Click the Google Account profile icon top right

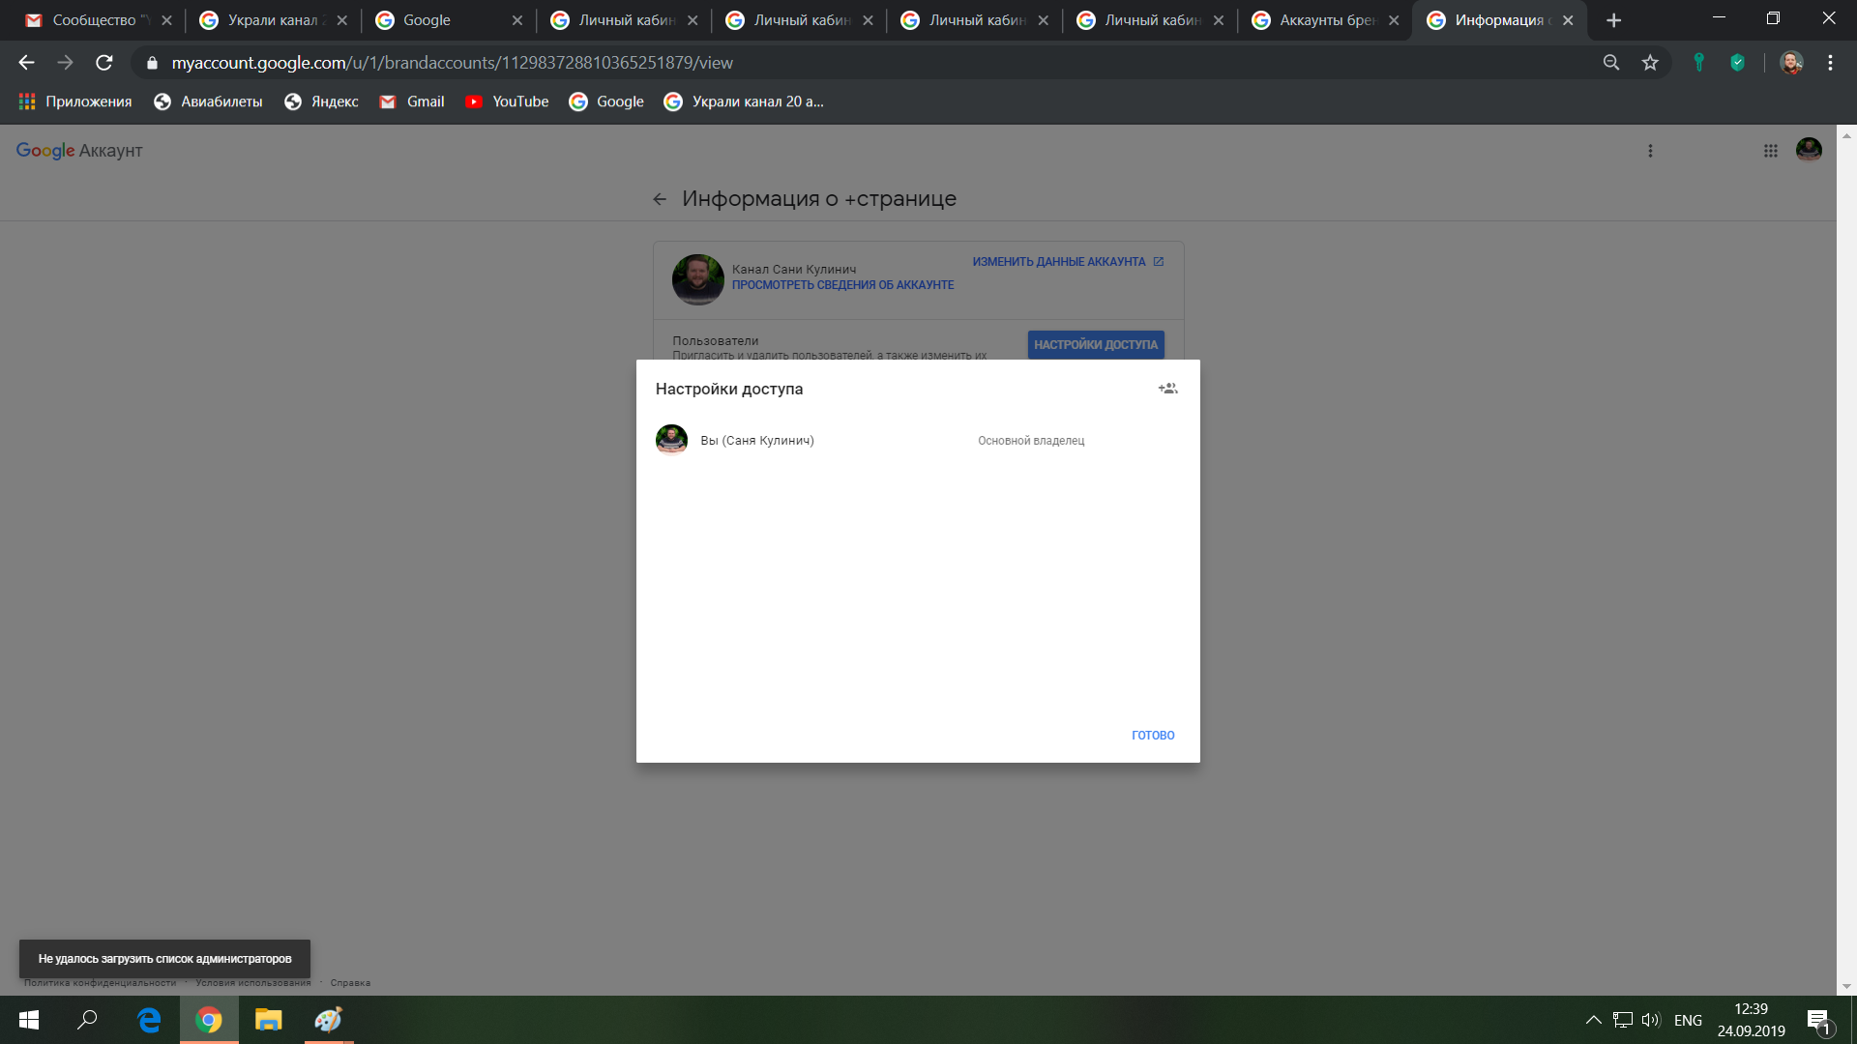(1809, 151)
